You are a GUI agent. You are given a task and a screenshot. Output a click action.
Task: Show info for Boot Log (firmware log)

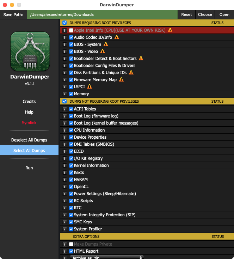point(65,116)
